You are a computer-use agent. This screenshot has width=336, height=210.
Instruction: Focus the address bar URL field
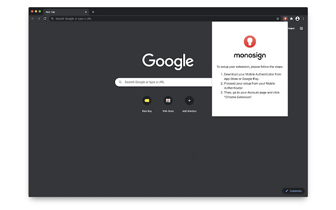coord(165,19)
